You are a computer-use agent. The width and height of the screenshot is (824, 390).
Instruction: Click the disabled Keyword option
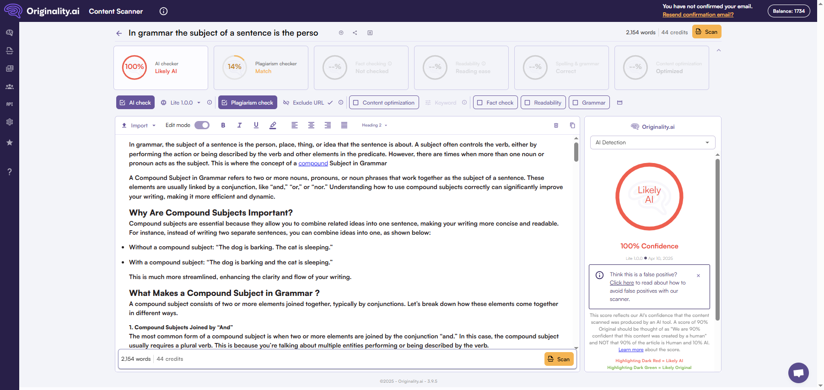coord(441,103)
